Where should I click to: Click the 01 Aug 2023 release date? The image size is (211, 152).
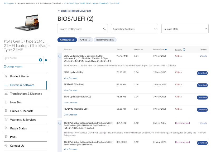pyautogui.click(x=160, y=142)
